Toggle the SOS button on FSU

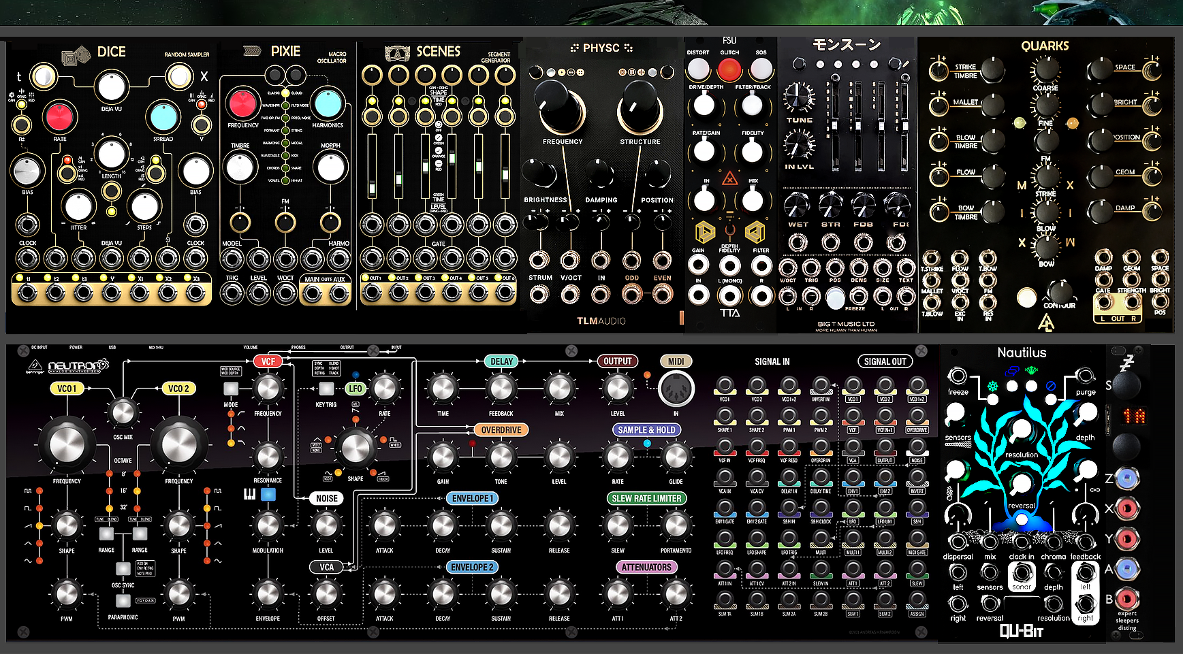[761, 69]
